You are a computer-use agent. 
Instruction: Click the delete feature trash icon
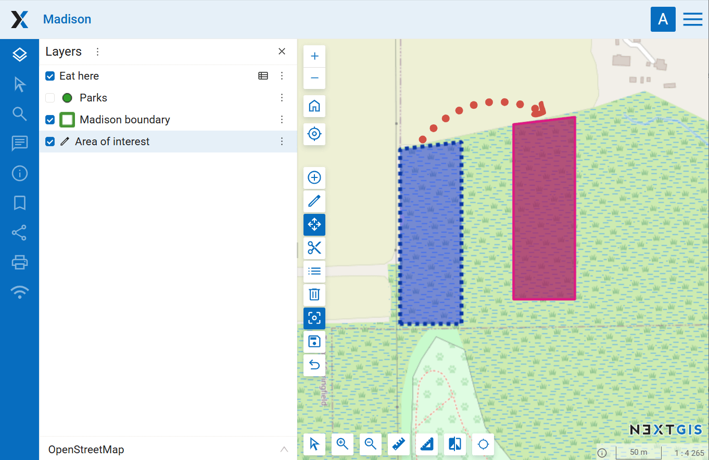pos(314,295)
